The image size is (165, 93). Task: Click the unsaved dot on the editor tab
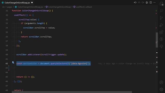click(x=32, y=3)
